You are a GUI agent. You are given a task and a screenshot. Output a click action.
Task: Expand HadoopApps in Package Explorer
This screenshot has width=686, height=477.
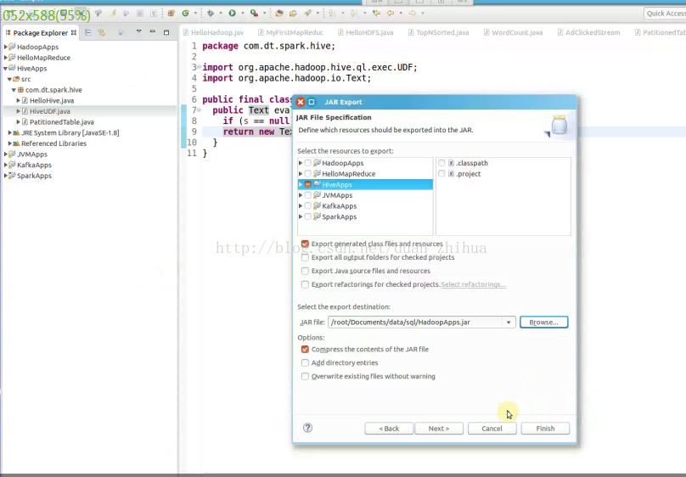[6, 47]
